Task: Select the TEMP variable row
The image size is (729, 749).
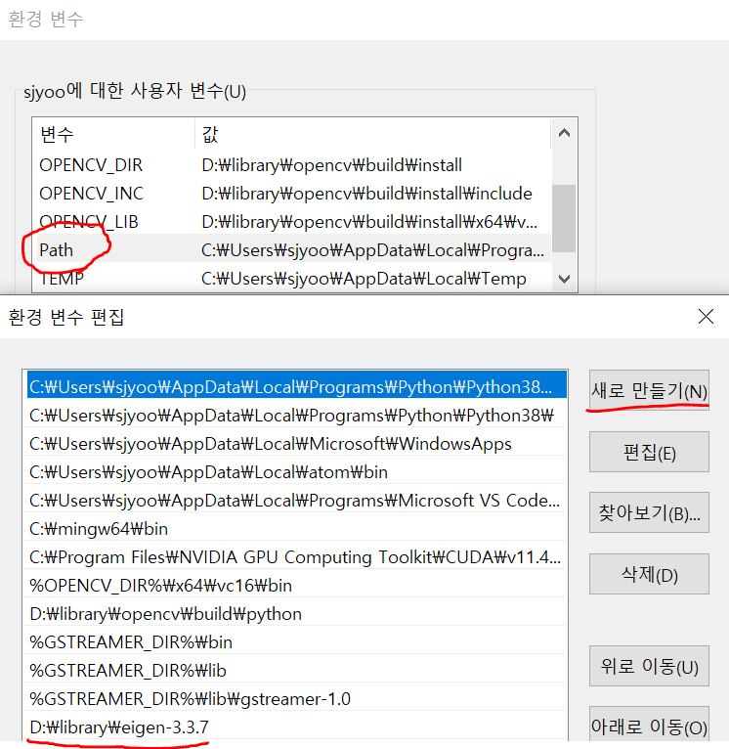Action: click(x=291, y=278)
